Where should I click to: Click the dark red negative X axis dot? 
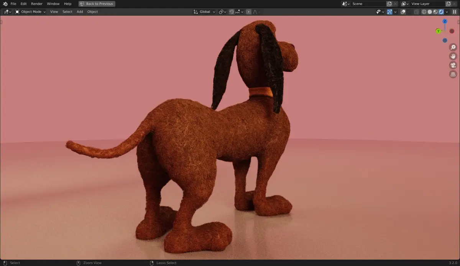(x=452, y=31)
